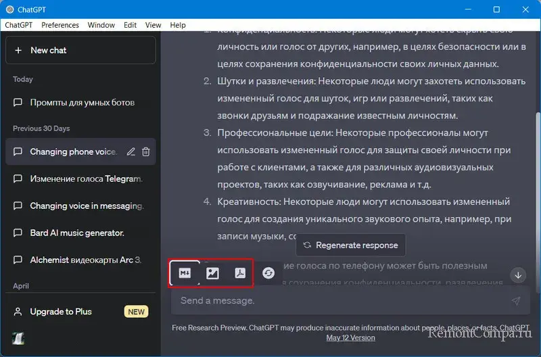The image size is (541, 357).
Task: Open the May 12 Version link
Action: pos(350,337)
